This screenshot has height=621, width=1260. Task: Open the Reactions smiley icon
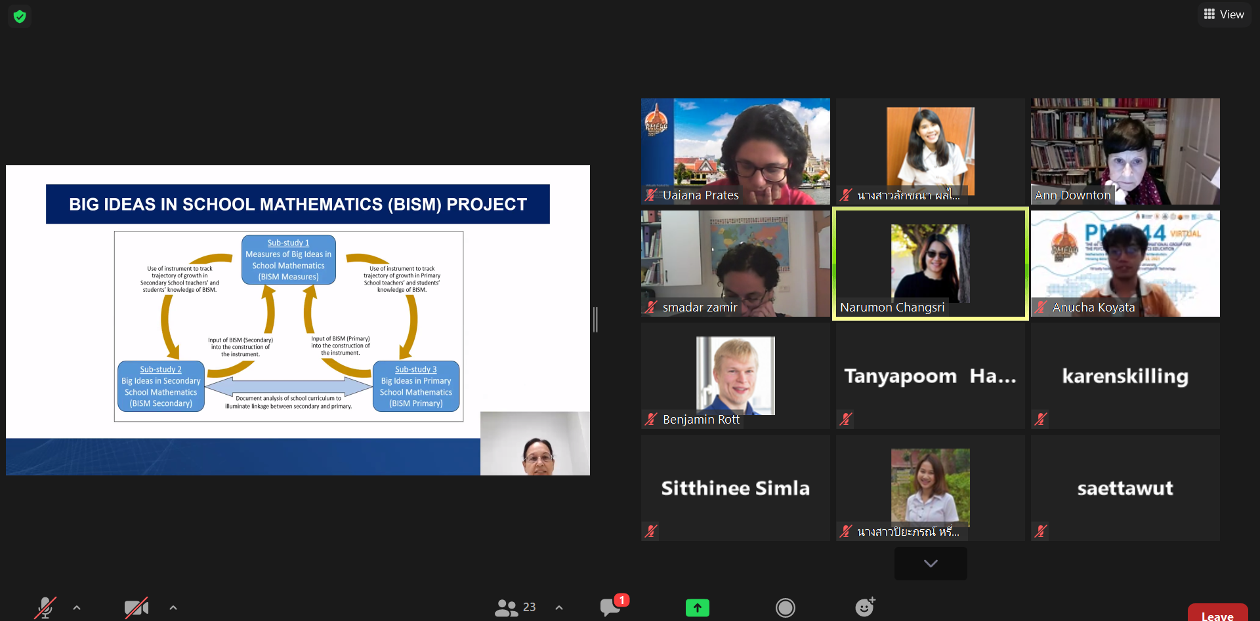pos(864,607)
